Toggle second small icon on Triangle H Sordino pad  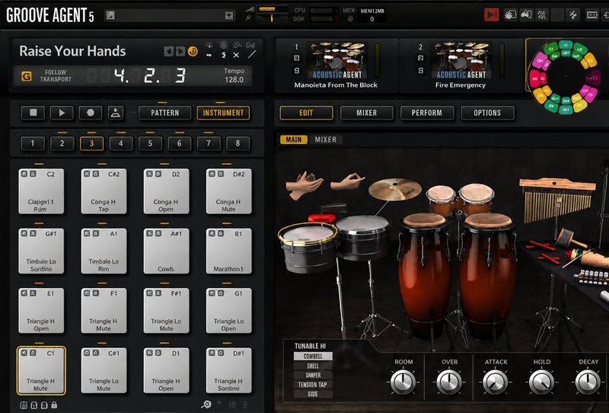tap(221, 353)
